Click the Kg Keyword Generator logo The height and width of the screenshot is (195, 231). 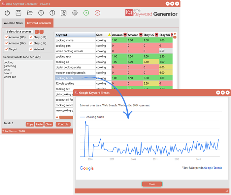tap(151, 13)
